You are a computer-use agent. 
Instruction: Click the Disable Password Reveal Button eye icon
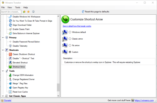[10, 42]
